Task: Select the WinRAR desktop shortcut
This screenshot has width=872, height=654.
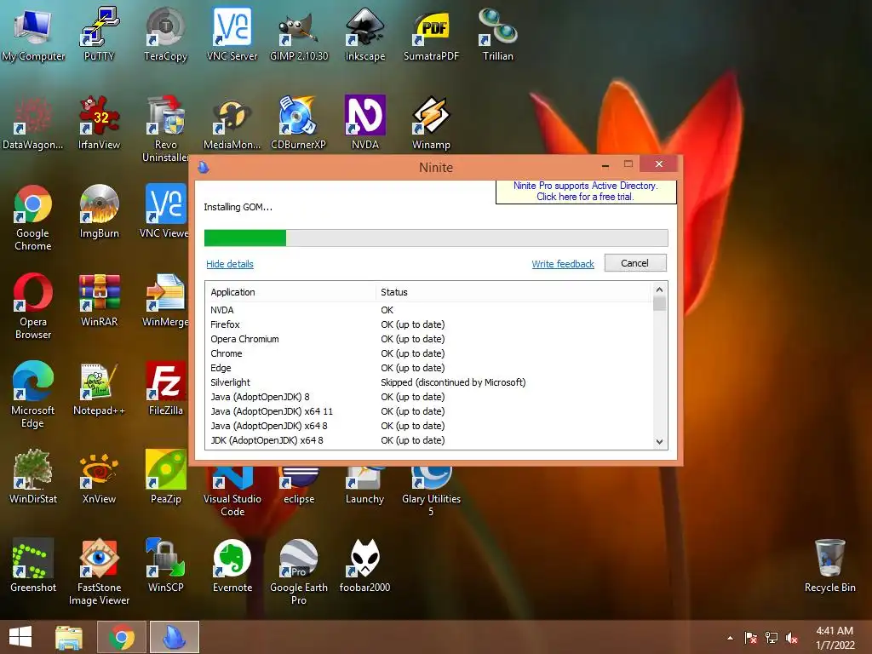Action: pyautogui.click(x=99, y=300)
